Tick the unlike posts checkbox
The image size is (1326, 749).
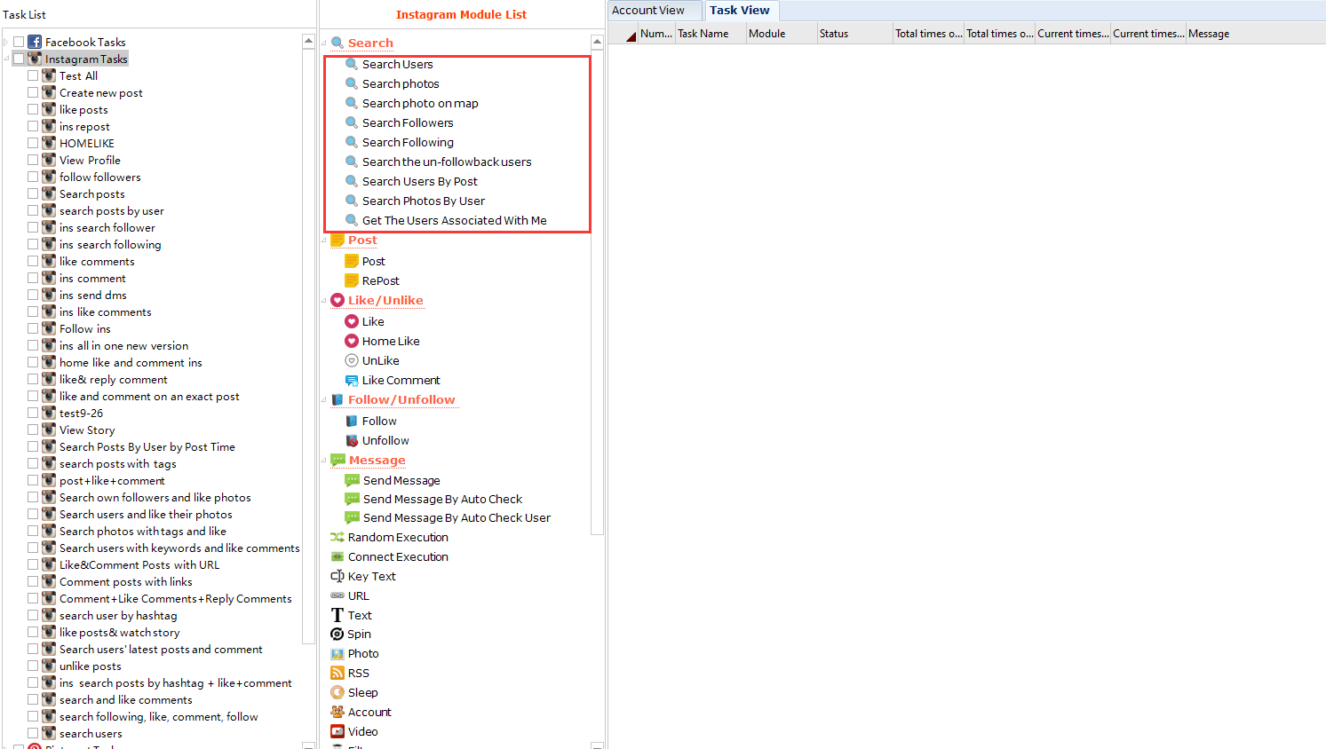point(33,666)
